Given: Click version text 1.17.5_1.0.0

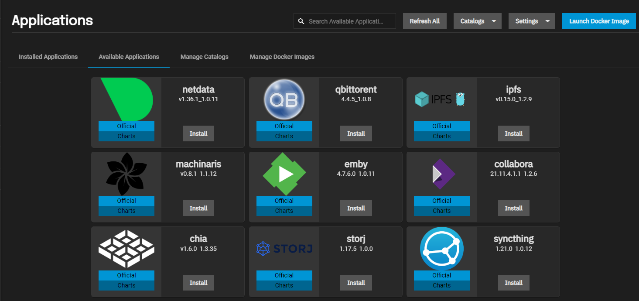Looking at the screenshot, I should [x=356, y=249].
